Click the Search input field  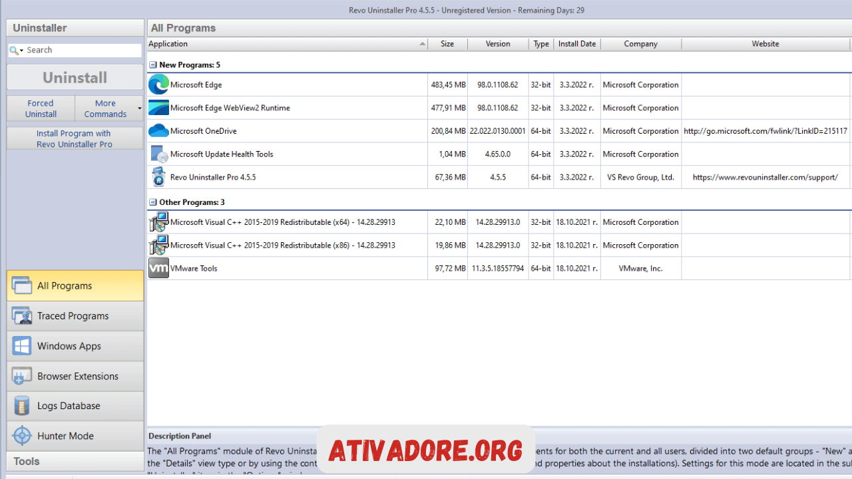coord(83,50)
